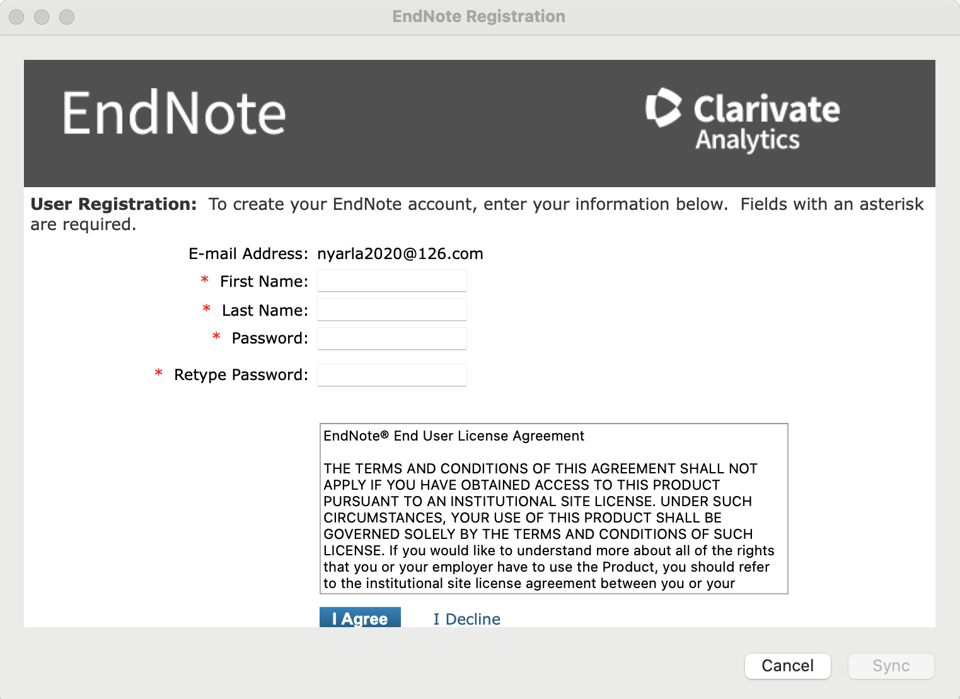The image size is (960, 699).
Task: Click the Clarivate hexagon logo icon
Action: point(663,108)
